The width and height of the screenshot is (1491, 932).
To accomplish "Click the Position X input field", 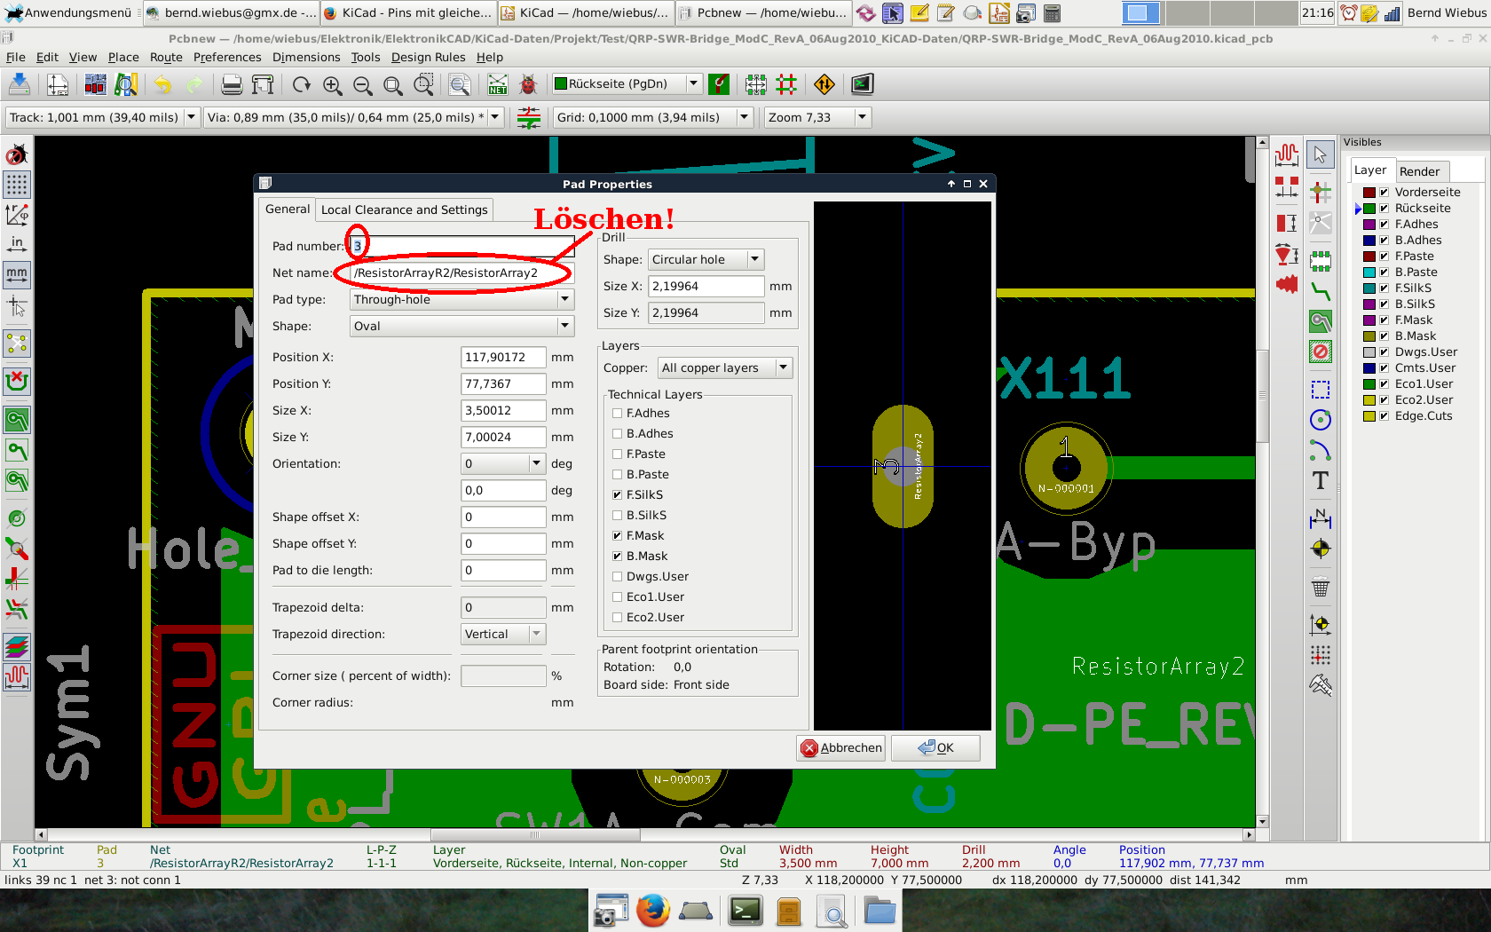I will tap(503, 358).
